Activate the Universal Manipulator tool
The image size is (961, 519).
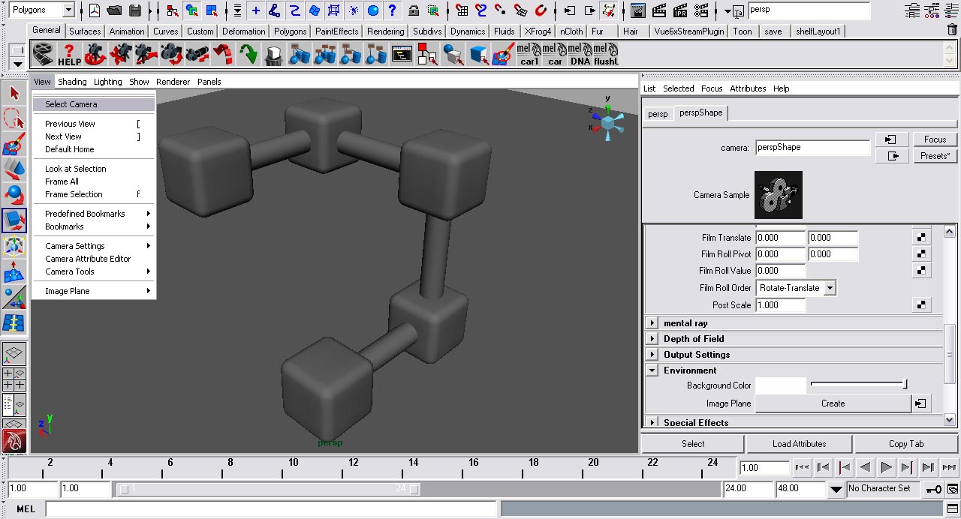[14, 246]
